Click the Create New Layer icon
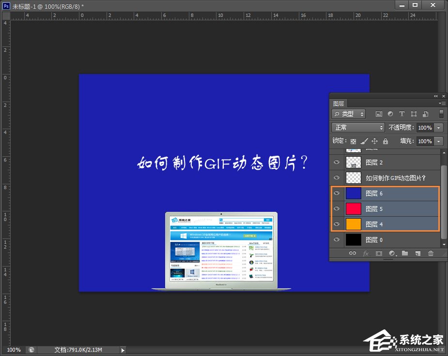This screenshot has width=448, height=356. 417,253
